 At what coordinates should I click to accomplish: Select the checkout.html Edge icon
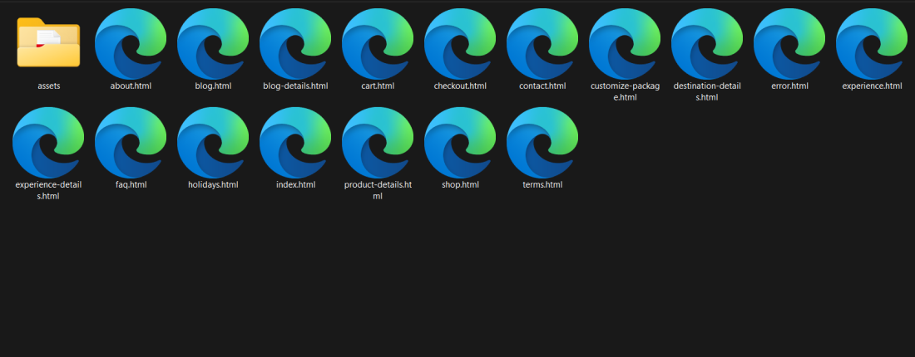[460, 44]
